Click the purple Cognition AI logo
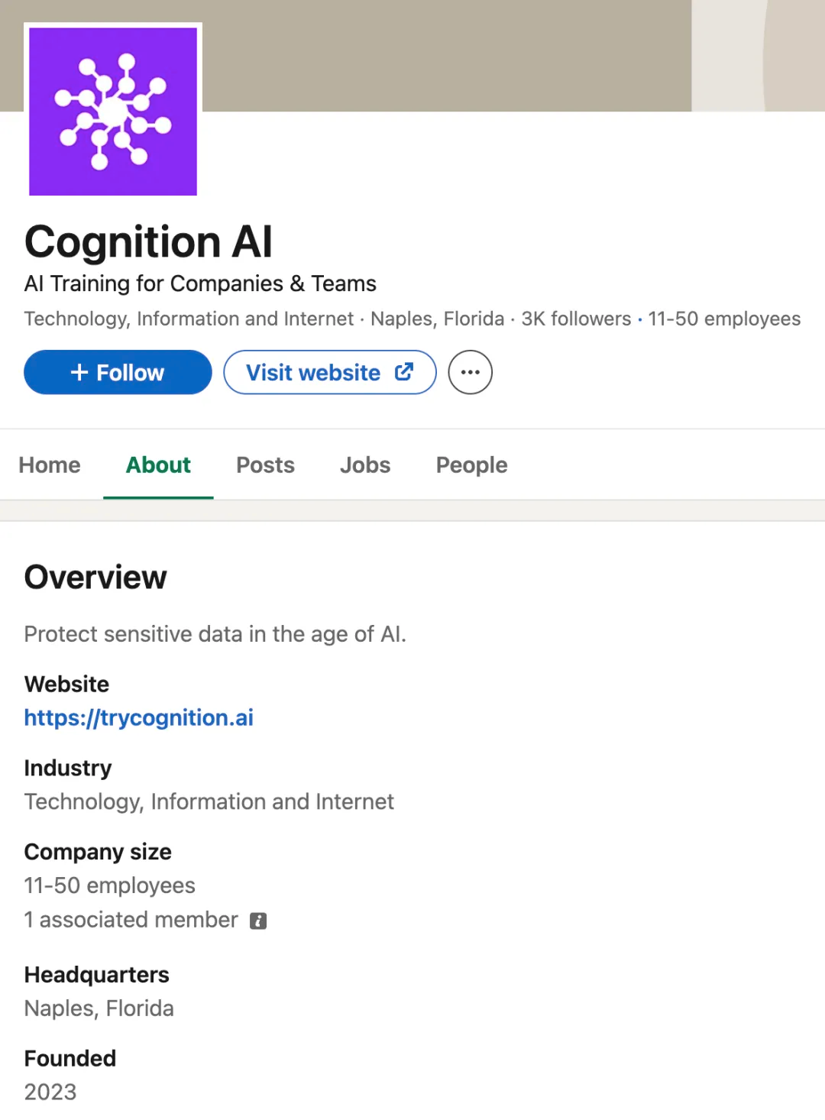 (x=113, y=112)
